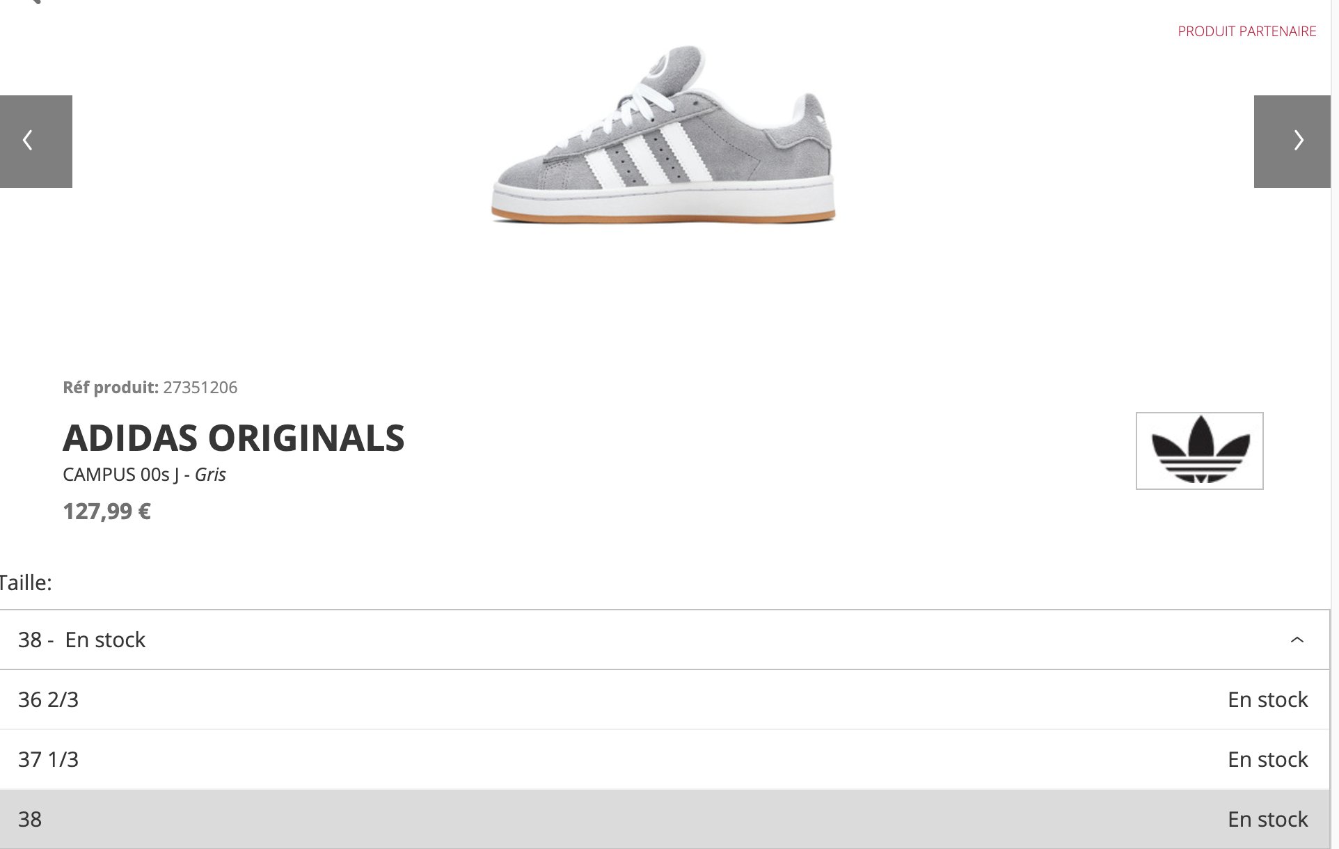1339x849 pixels.
Task: Click the Gris color name
Action: tap(210, 475)
